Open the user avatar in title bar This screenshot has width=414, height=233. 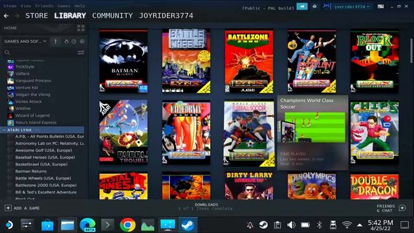[x=327, y=6]
